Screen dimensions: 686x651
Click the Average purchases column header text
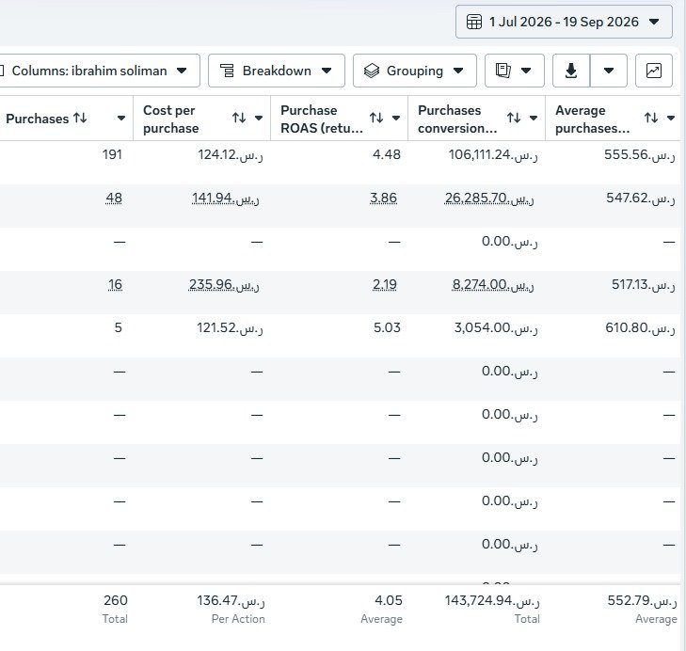(593, 119)
